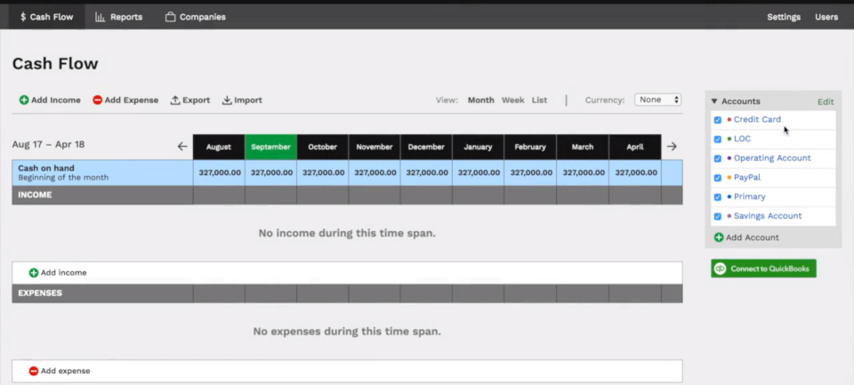Click the Companies briefcase icon

[171, 17]
